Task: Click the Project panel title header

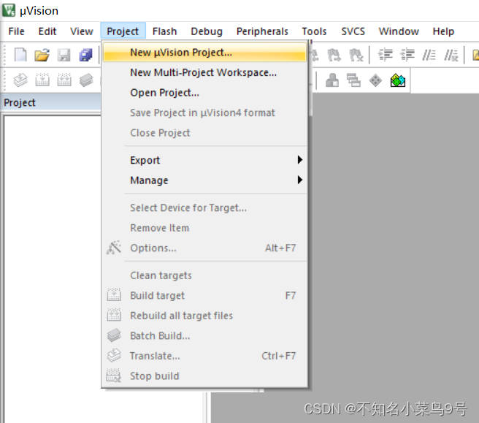Action: (x=50, y=102)
